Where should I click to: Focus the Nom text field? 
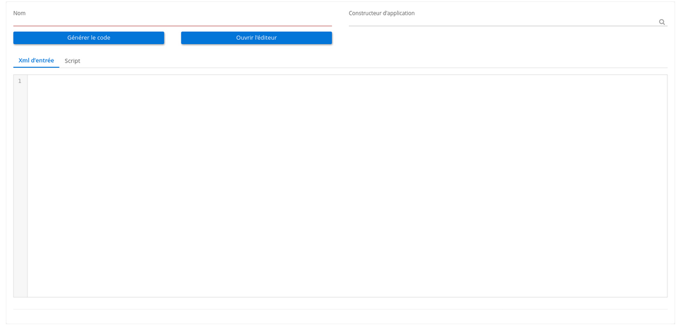[x=172, y=20]
